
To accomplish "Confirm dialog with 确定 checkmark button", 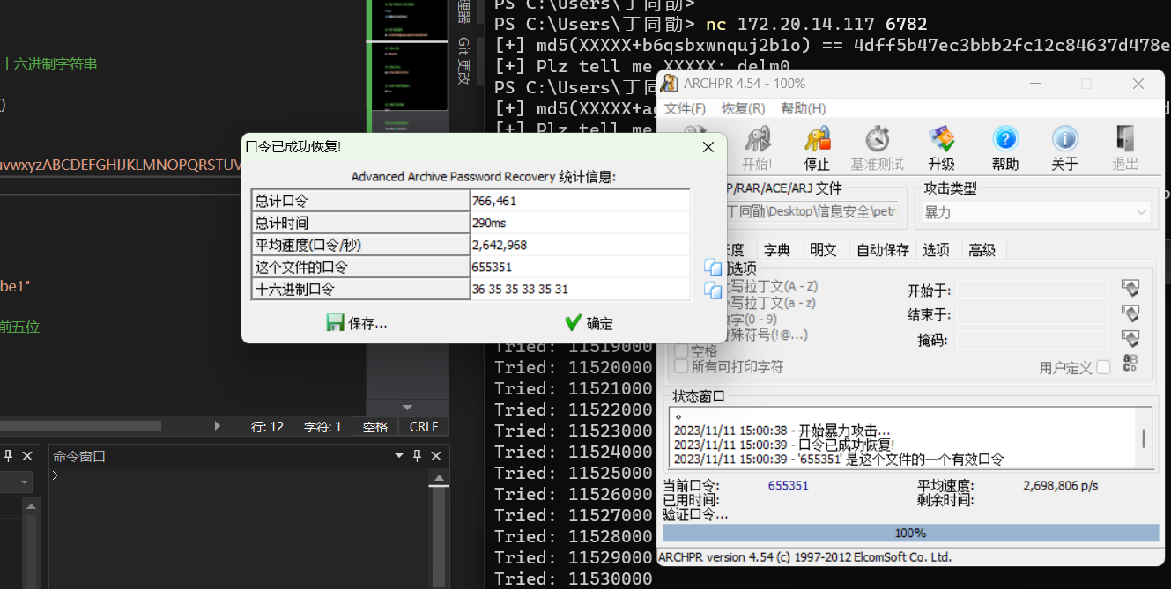I will [589, 323].
